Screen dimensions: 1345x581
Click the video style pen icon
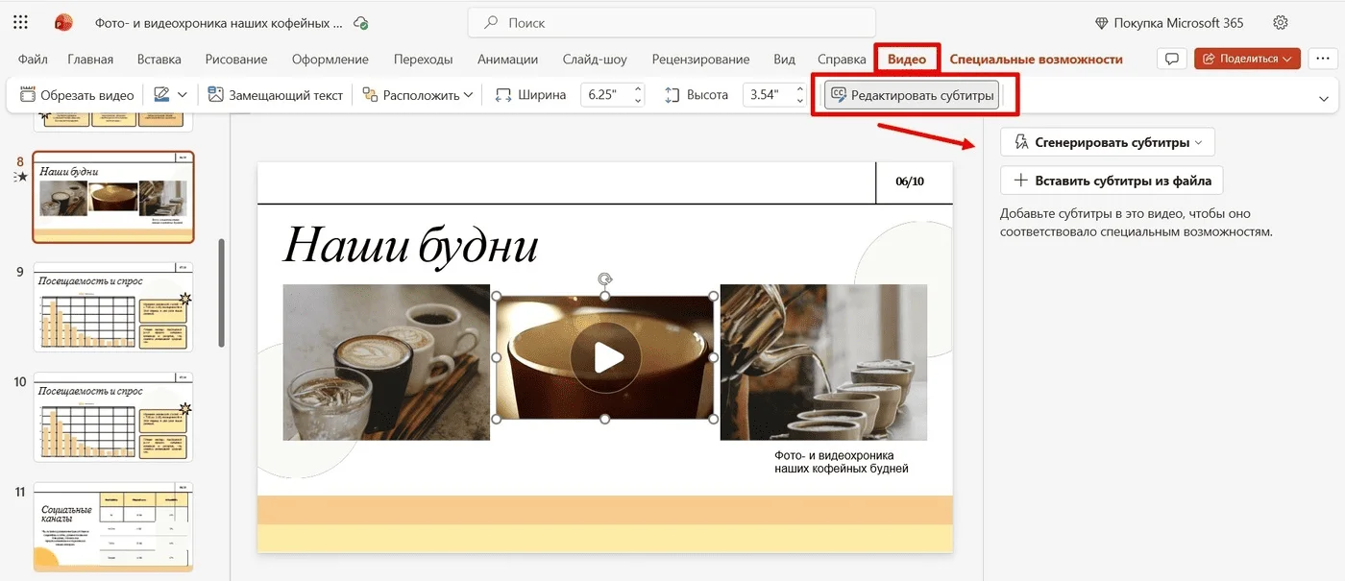tap(161, 95)
